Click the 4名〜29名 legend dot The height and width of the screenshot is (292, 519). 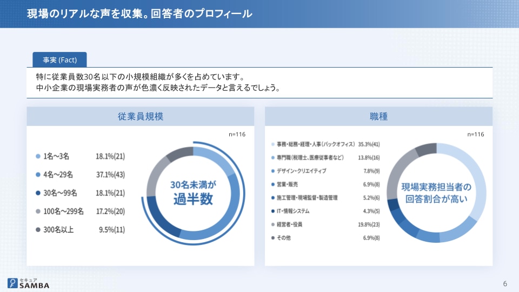pos(38,175)
